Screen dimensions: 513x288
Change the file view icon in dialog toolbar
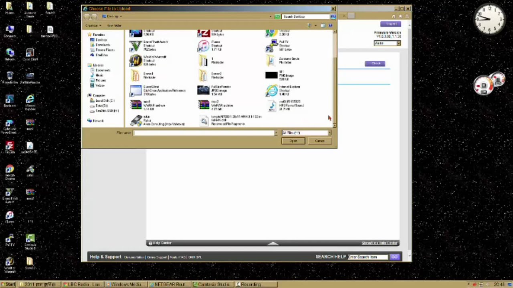click(x=309, y=25)
